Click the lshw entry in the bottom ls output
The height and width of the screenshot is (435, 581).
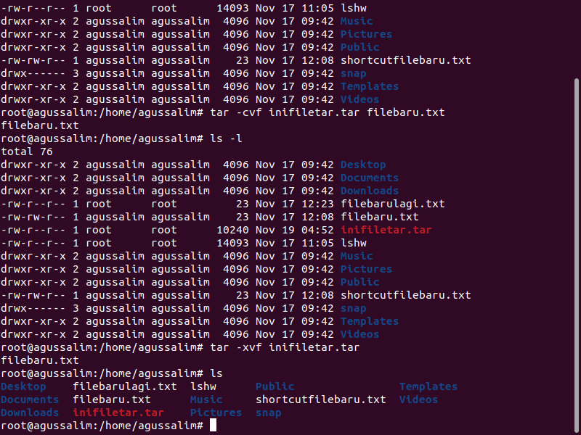(203, 386)
